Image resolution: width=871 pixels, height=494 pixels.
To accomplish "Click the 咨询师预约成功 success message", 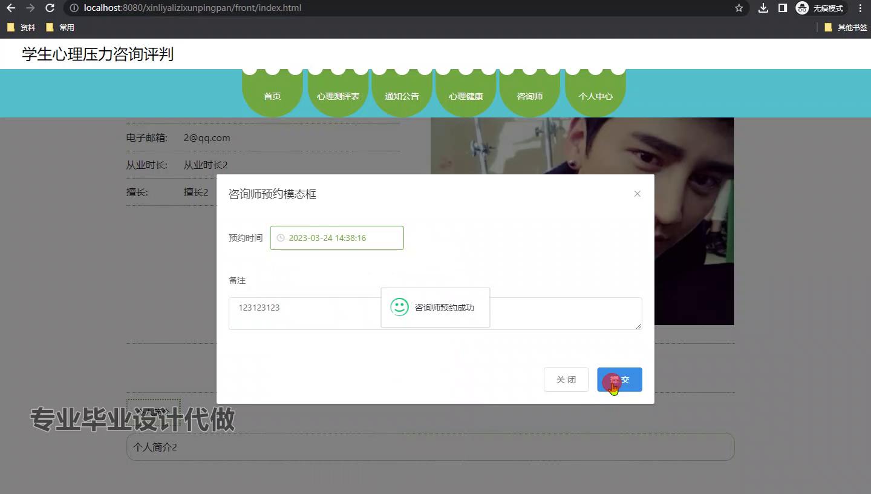I will point(435,308).
